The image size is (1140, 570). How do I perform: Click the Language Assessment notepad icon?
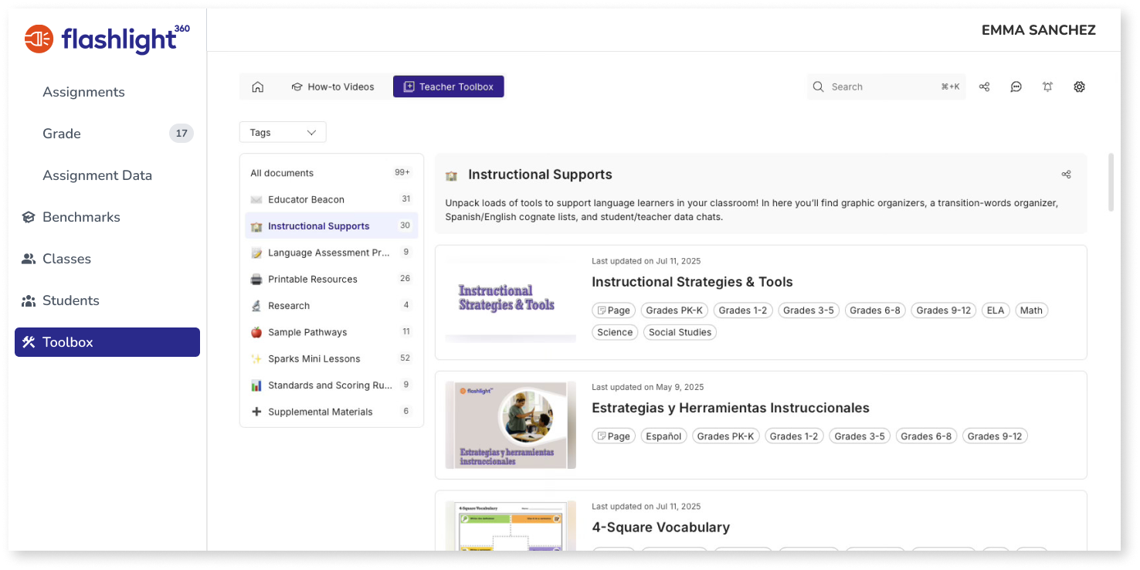pos(256,253)
